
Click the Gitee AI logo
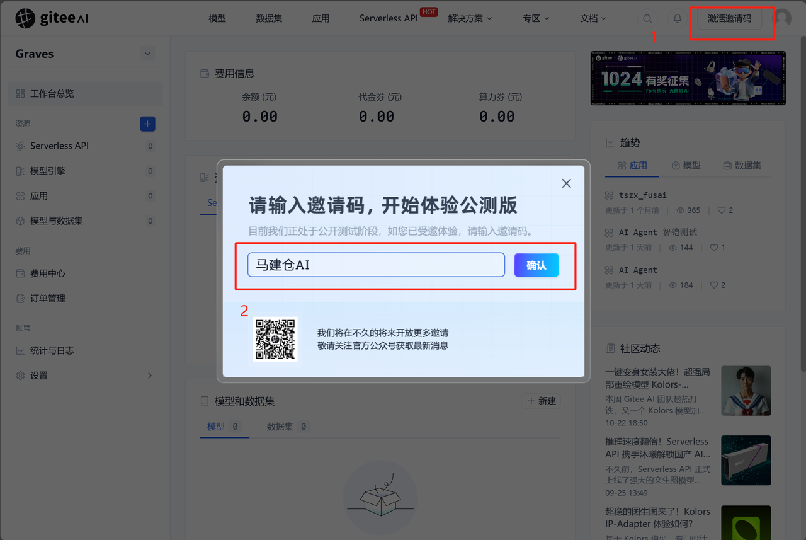tap(52, 18)
